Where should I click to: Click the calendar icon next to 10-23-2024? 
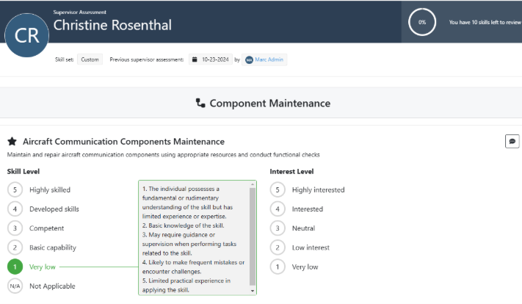pyautogui.click(x=195, y=59)
